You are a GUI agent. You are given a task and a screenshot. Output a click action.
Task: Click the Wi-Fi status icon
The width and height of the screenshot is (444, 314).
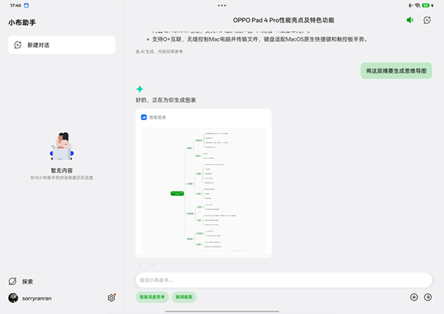pos(417,5)
